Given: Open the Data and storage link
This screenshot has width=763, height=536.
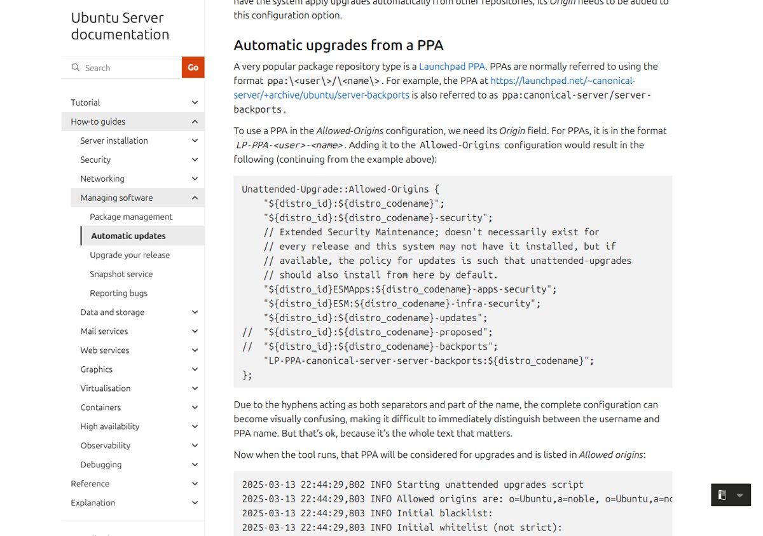Looking at the screenshot, I should click(x=112, y=312).
